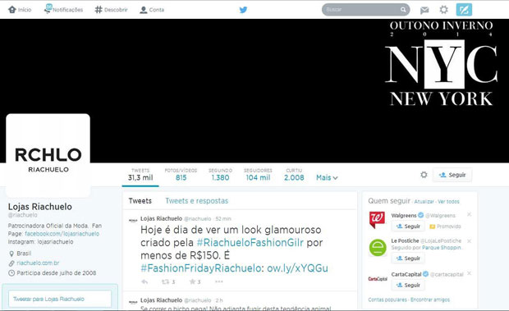
Task: Click Encontrar amigos link
Action: pos(430,300)
